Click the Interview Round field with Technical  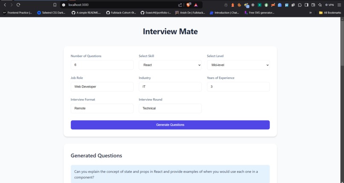click(x=170, y=108)
